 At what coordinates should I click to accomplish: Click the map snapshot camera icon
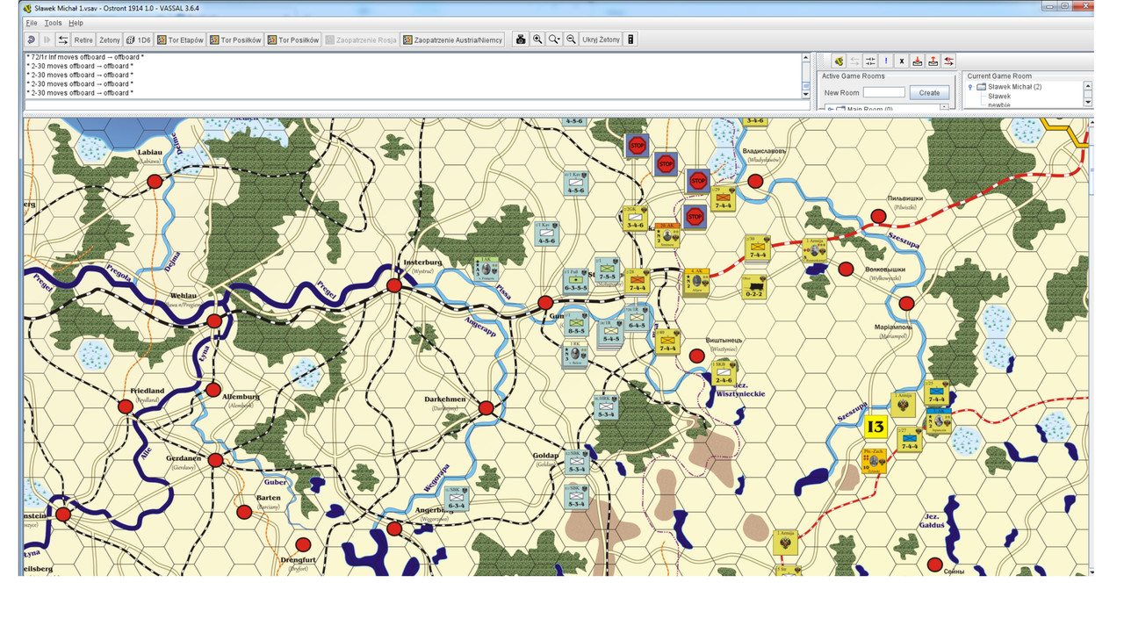point(521,40)
